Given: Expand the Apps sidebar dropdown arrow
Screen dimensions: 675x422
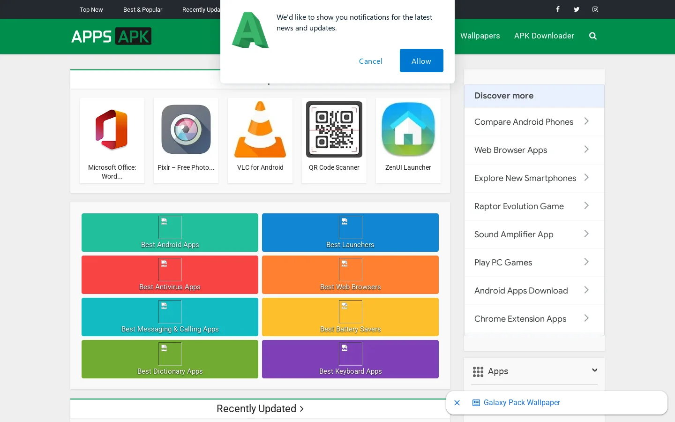Looking at the screenshot, I should 595,370.
